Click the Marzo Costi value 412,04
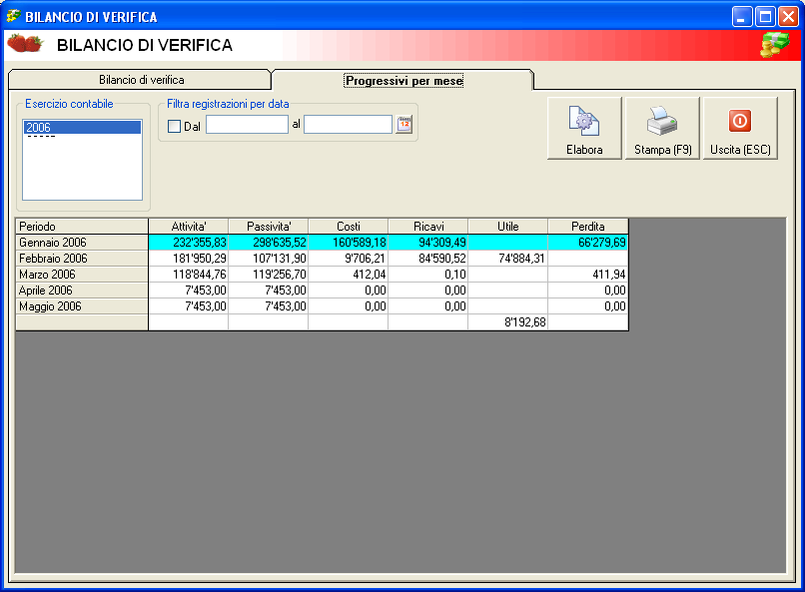The width and height of the screenshot is (805, 592). pos(349,275)
